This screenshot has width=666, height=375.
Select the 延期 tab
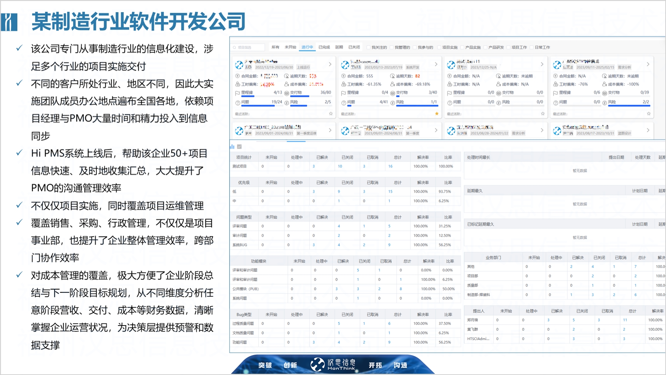point(339,47)
